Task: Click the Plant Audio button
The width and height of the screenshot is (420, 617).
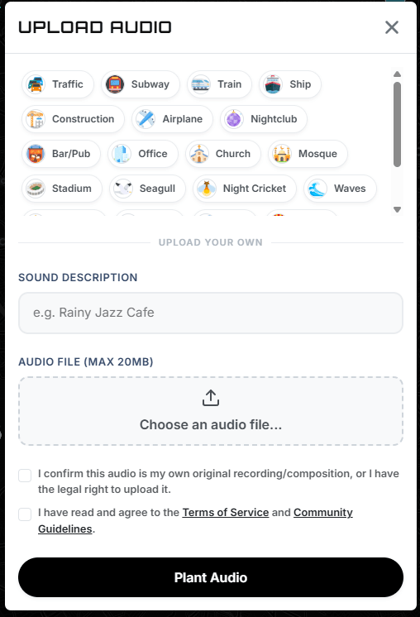Action: (x=211, y=577)
